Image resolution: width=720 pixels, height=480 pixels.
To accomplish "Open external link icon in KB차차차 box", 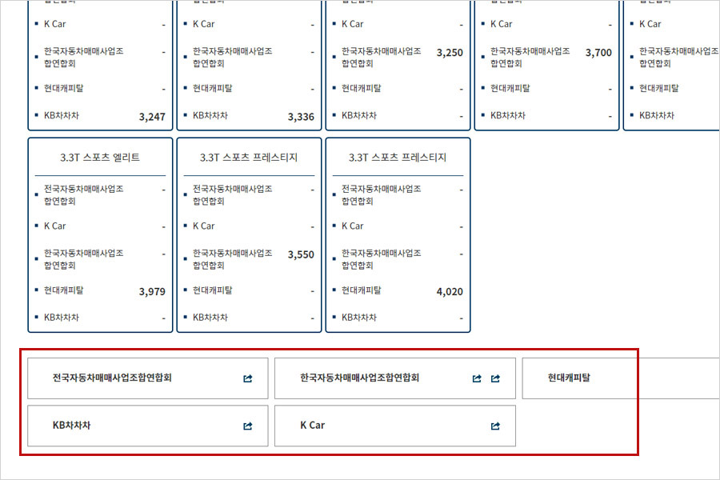I will pos(247,426).
